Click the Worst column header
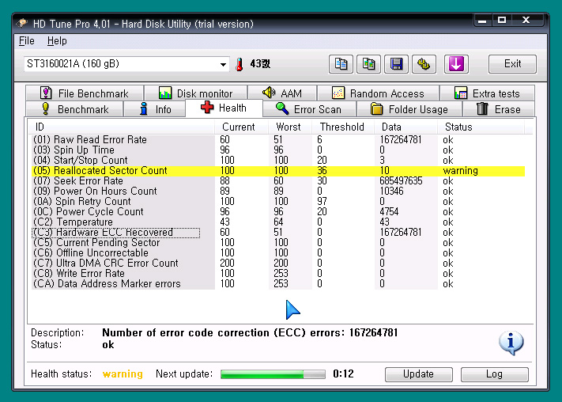The width and height of the screenshot is (562, 402). 290,127
